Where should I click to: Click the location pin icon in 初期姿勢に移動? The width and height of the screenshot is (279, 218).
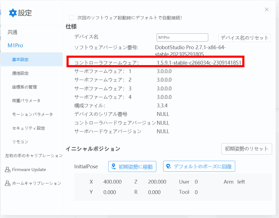pyautogui.click(x=114, y=166)
